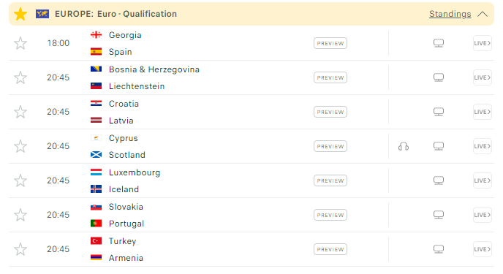Click the Europe map flag icon in the header

42,14
